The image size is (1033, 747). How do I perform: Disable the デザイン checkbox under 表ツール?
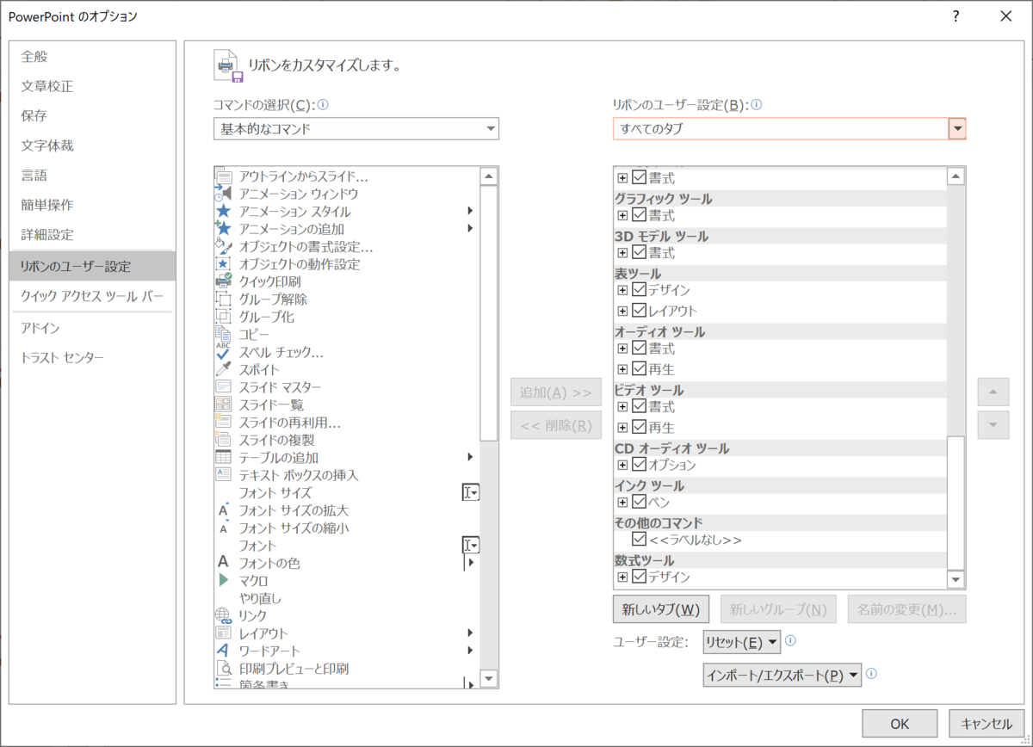click(x=637, y=290)
